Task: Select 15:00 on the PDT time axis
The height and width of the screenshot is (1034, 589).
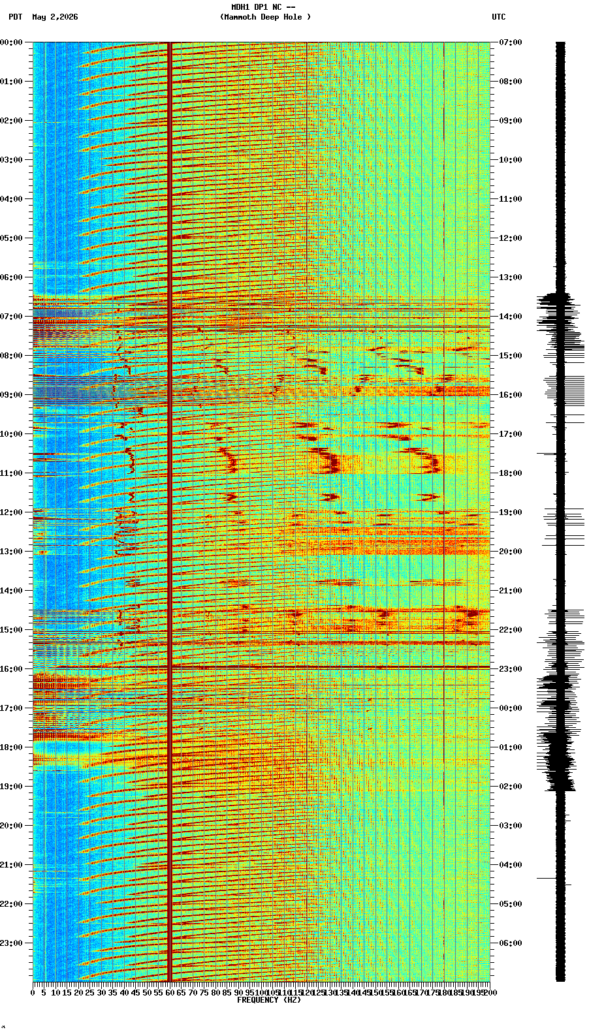Action: [x=12, y=630]
